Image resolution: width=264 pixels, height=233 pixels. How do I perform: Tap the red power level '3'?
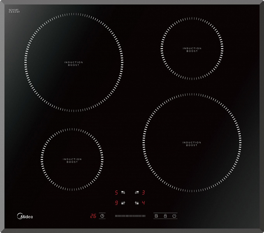tap(143, 193)
